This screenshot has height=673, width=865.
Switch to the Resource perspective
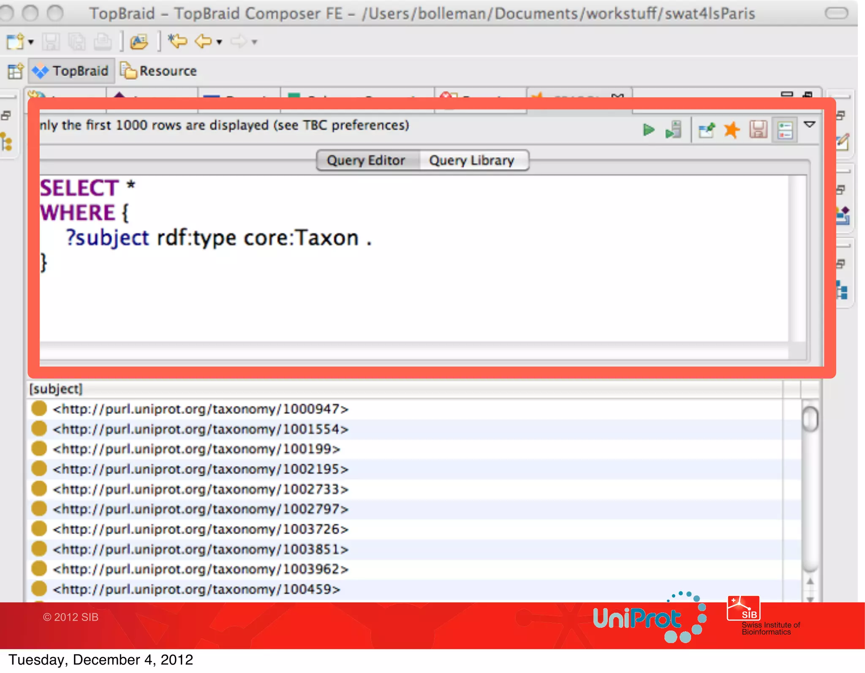click(x=159, y=71)
